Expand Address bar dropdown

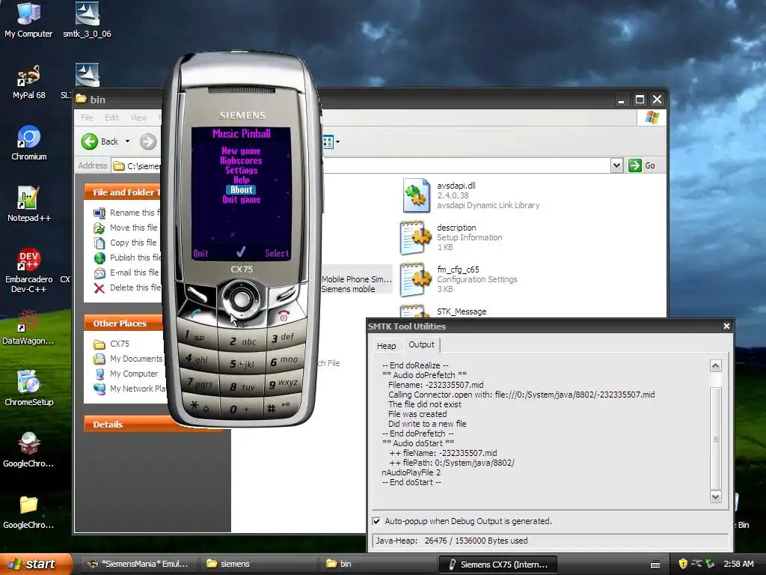(616, 165)
